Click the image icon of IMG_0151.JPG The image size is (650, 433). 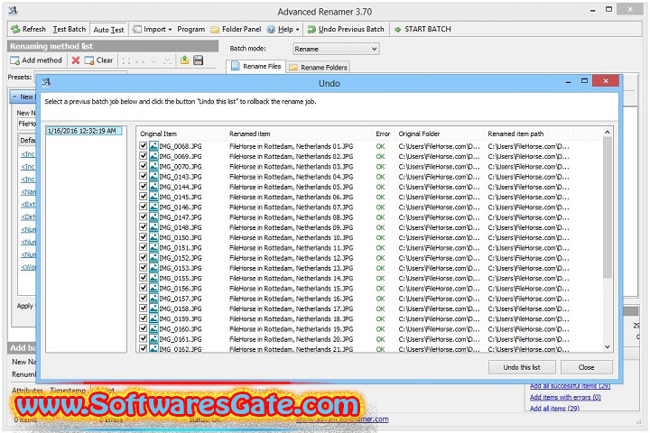pos(153,247)
